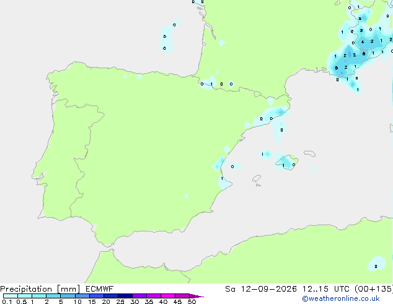
Task: Click the 5–10 mm blue legend swatch
Action: tap(68, 296)
